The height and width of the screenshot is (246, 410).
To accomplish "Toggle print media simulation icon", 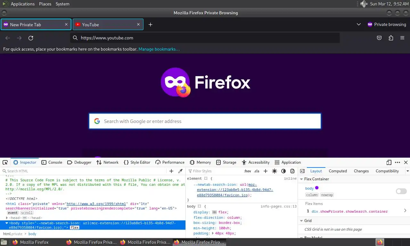I will (292, 171).
